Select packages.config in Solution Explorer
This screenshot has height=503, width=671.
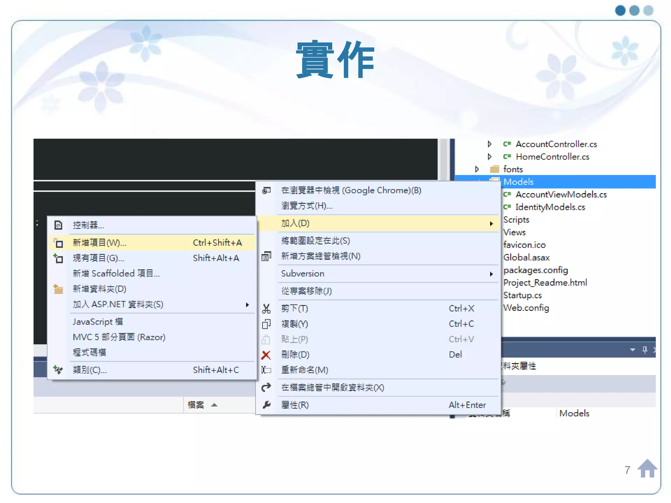(536, 270)
